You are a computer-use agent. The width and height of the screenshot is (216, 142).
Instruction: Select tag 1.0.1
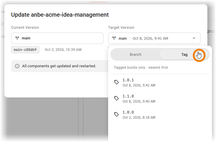[160, 82]
